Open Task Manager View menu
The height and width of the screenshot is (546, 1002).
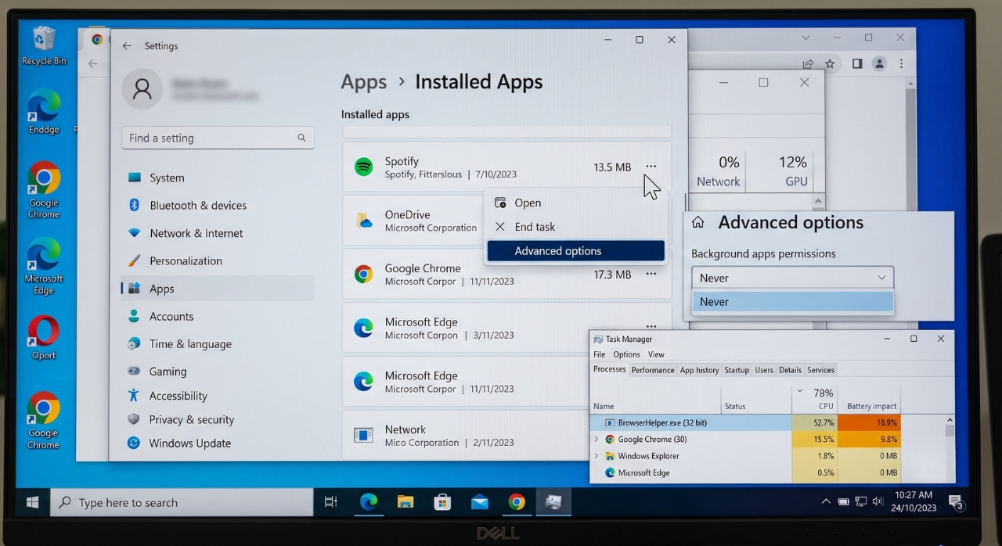[656, 354]
